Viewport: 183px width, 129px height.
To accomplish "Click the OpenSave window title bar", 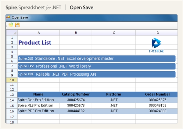I will pos(91,18).
